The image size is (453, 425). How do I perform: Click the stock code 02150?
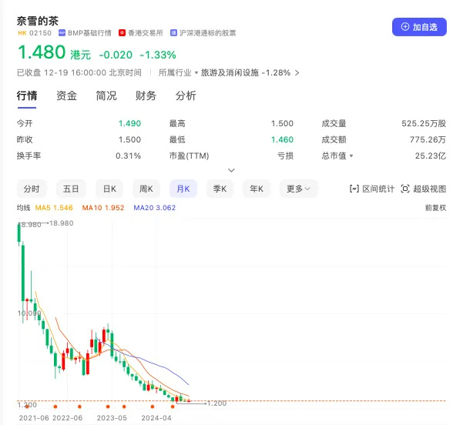point(40,33)
